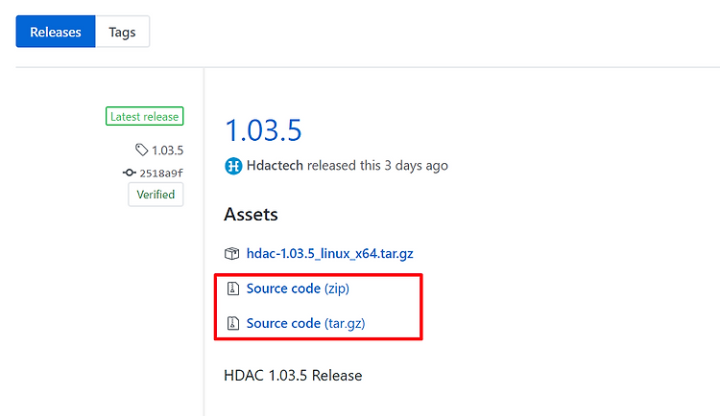Open tag 1.03.5 in the sidebar

(168, 150)
